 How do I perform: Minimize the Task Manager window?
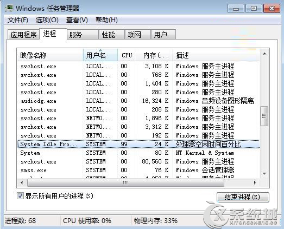[x=236, y=9]
